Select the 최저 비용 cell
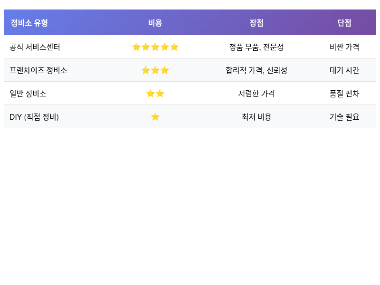380x285 pixels. 256,116
